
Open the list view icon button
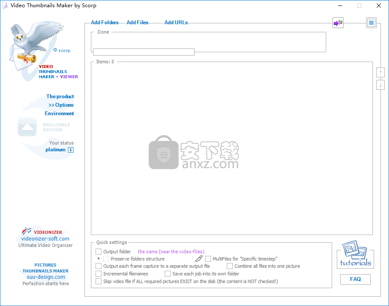(371, 23)
